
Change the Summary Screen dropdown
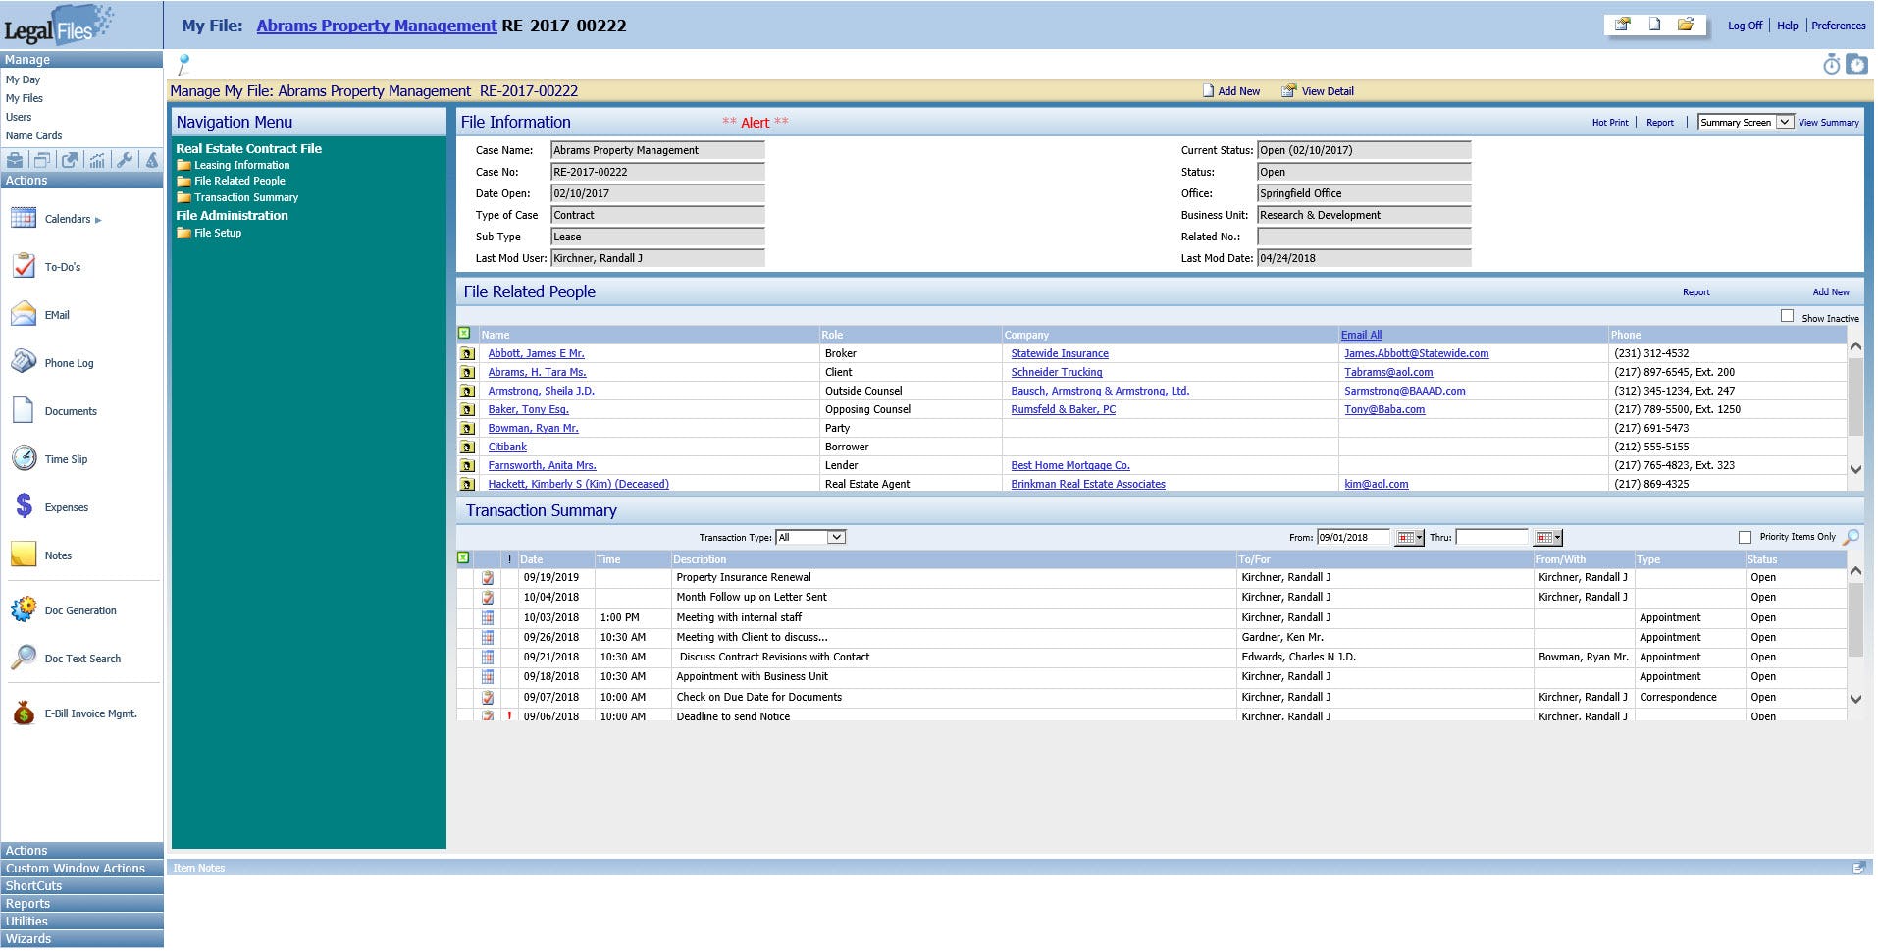(x=1785, y=122)
